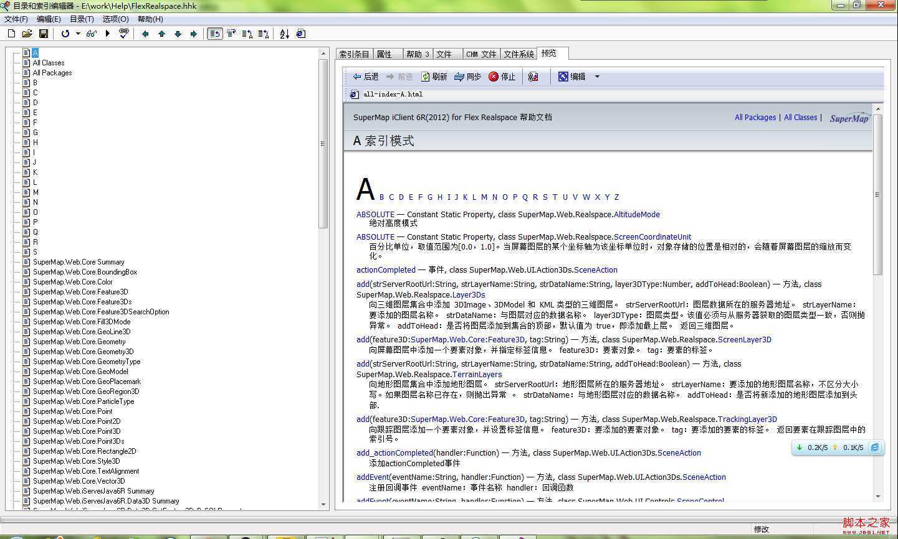
Task: Open the 选项(O) menu
Action: click(115, 19)
